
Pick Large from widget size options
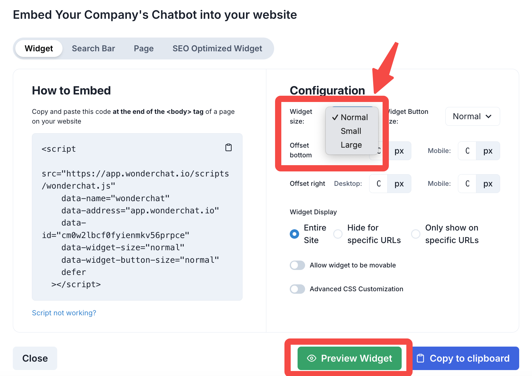click(351, 145)
